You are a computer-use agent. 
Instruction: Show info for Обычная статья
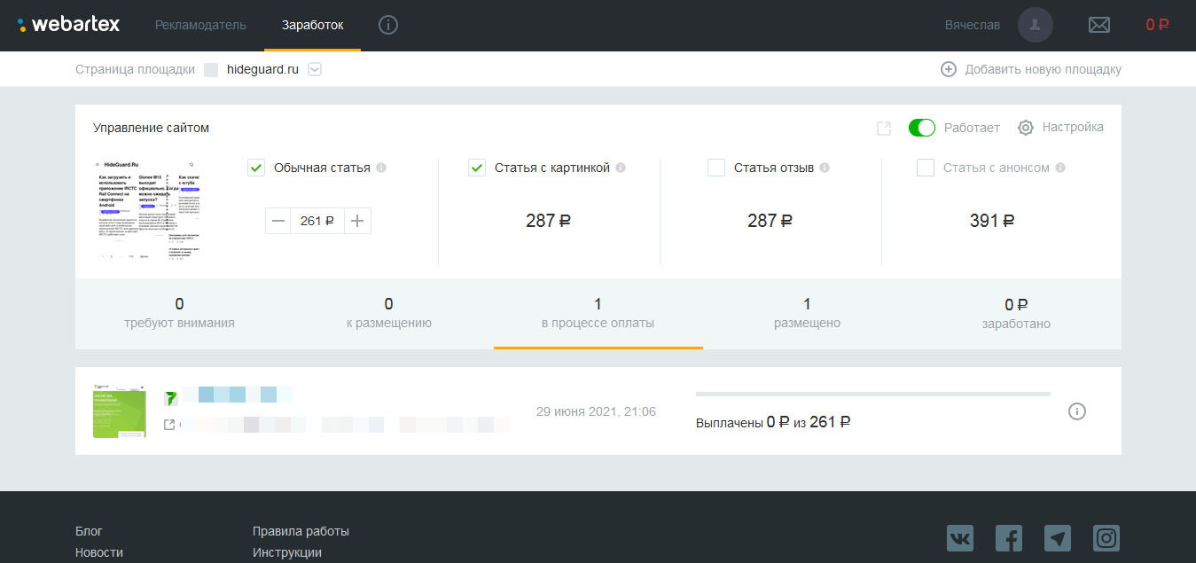tap(381, 168)
